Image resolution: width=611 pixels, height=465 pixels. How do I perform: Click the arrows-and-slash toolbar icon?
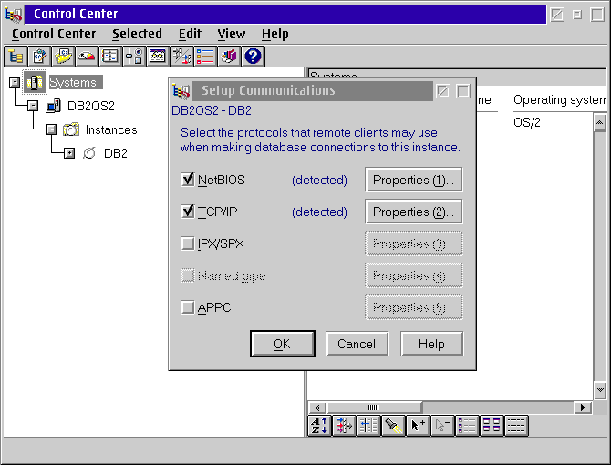[x=182, y=57]
